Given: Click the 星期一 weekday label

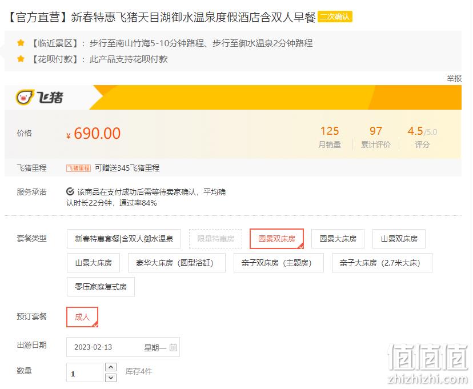Looking at the screenshot, I should (155, 348).
